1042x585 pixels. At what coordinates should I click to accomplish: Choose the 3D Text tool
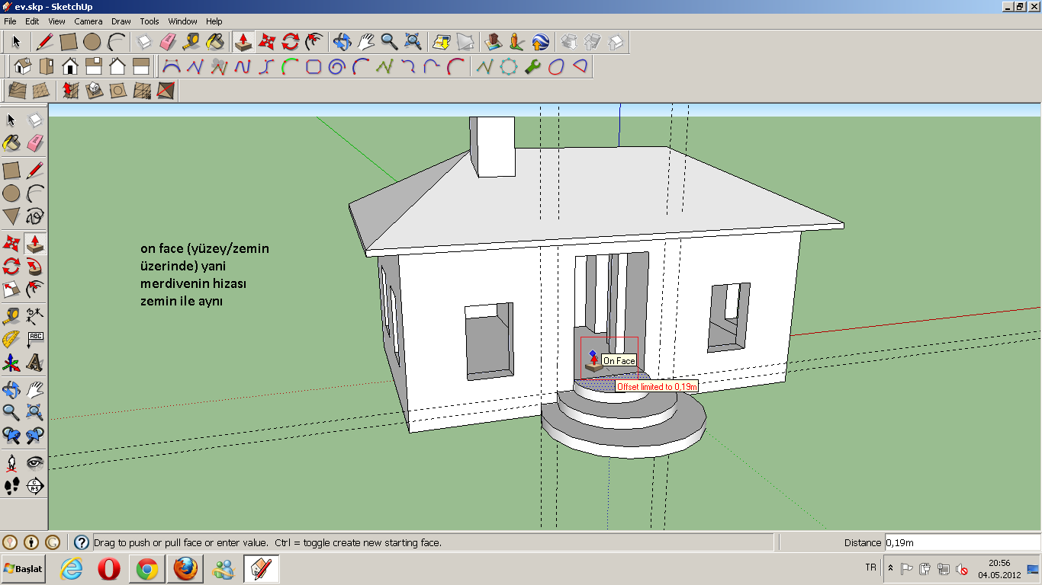pos(34,363)
